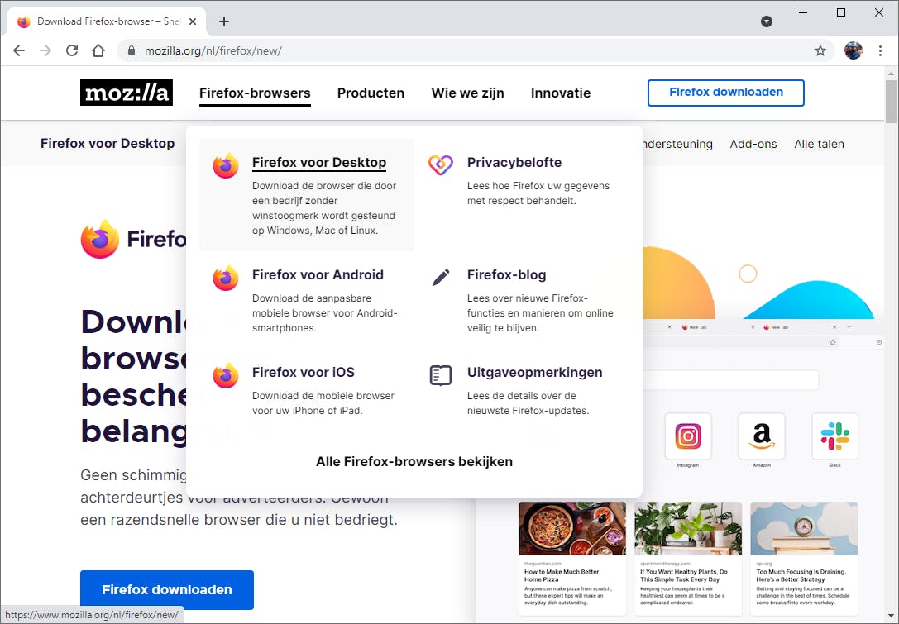899x624 pixels.
Task: Open the Producten menu
Action: pos(371,93)
